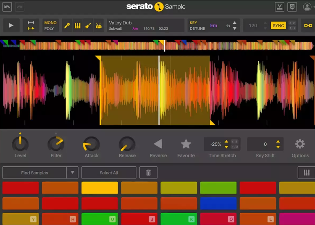The width and height of the screenshot is (315, 225).
Task: Click the undo arrow icon
Action: pyautogui.click(x=7, y=7)
